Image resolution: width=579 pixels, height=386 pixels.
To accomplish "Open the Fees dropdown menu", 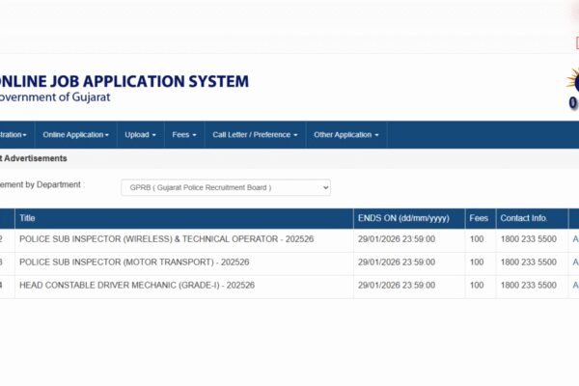I will pyautogui.click(x=184, y=135).
